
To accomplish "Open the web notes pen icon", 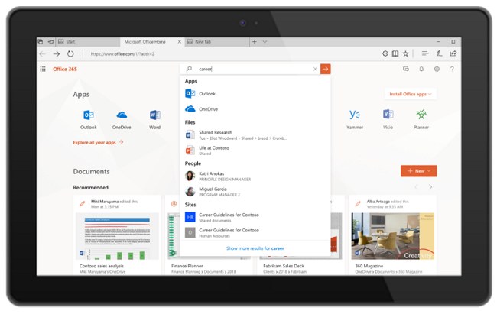I will [x=439, y=53].
